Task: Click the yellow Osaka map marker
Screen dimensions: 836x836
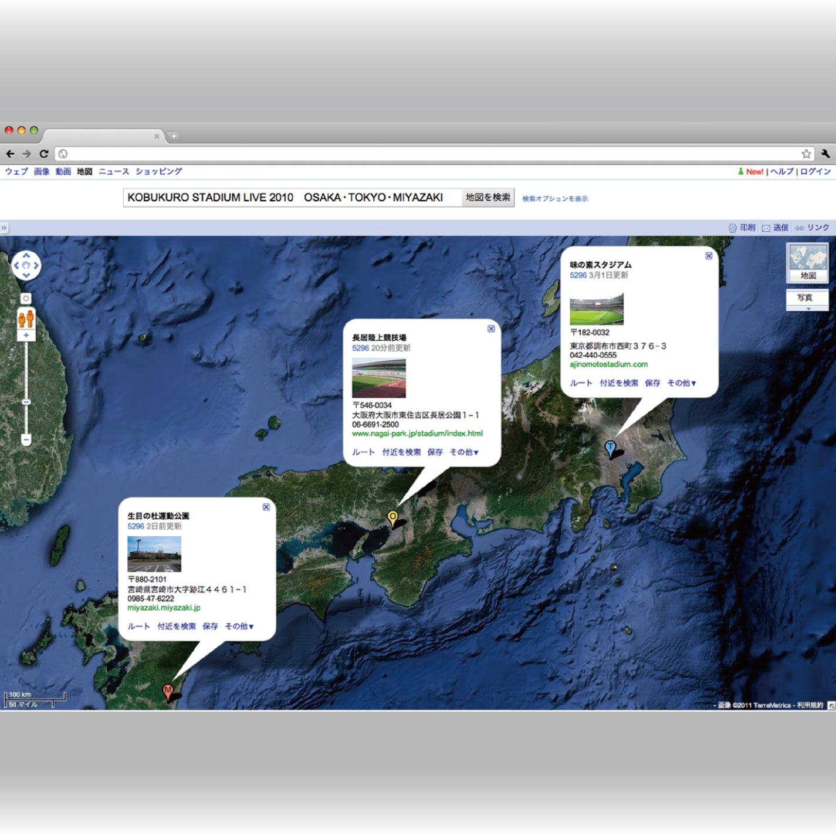Action: (392, 518)
